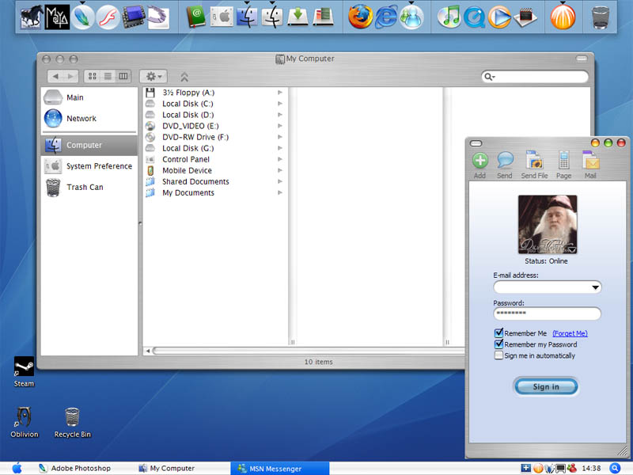The width and height of the screenshot is (633, 475).
Task: Switch to My Computer taskbar item
Action: [x=166, y=469]
